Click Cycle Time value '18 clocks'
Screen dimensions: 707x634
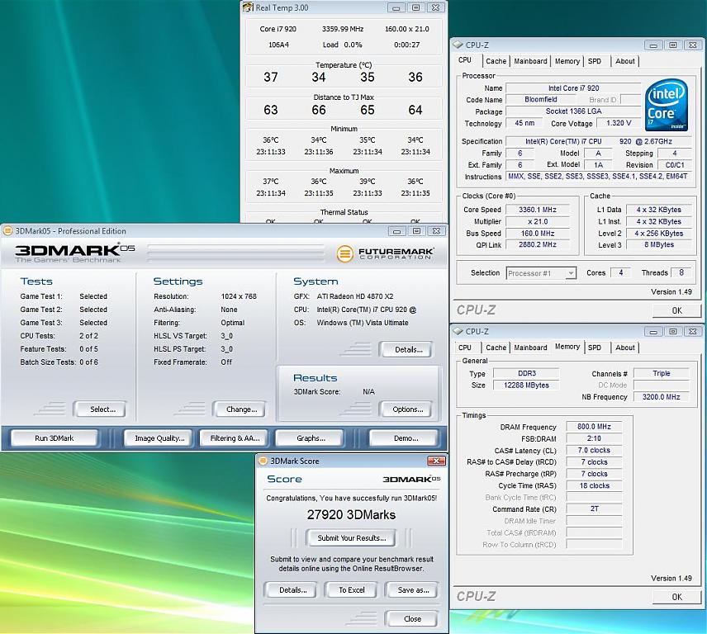[595, 485]
